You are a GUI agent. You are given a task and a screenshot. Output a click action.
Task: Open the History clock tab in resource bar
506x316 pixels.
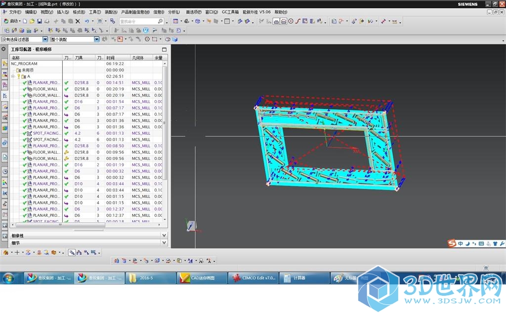click(5, 171)
